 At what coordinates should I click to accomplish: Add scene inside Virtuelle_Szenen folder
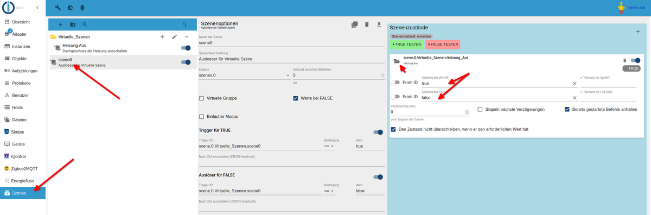[x=162, y=36]
